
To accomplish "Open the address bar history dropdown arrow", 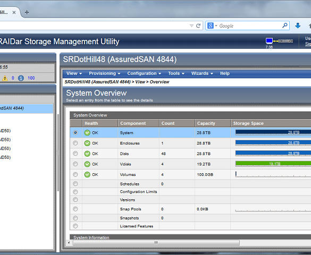I will (x=191, y=25).
